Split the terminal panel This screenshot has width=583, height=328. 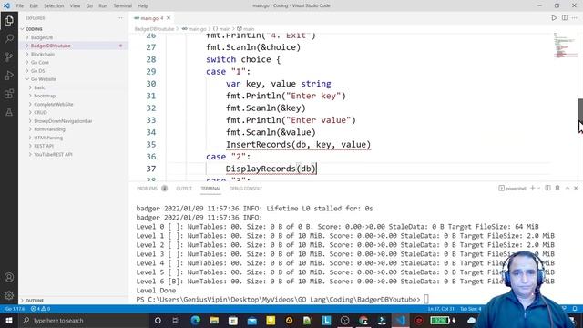pyautogui.click(x=547, y=189)
